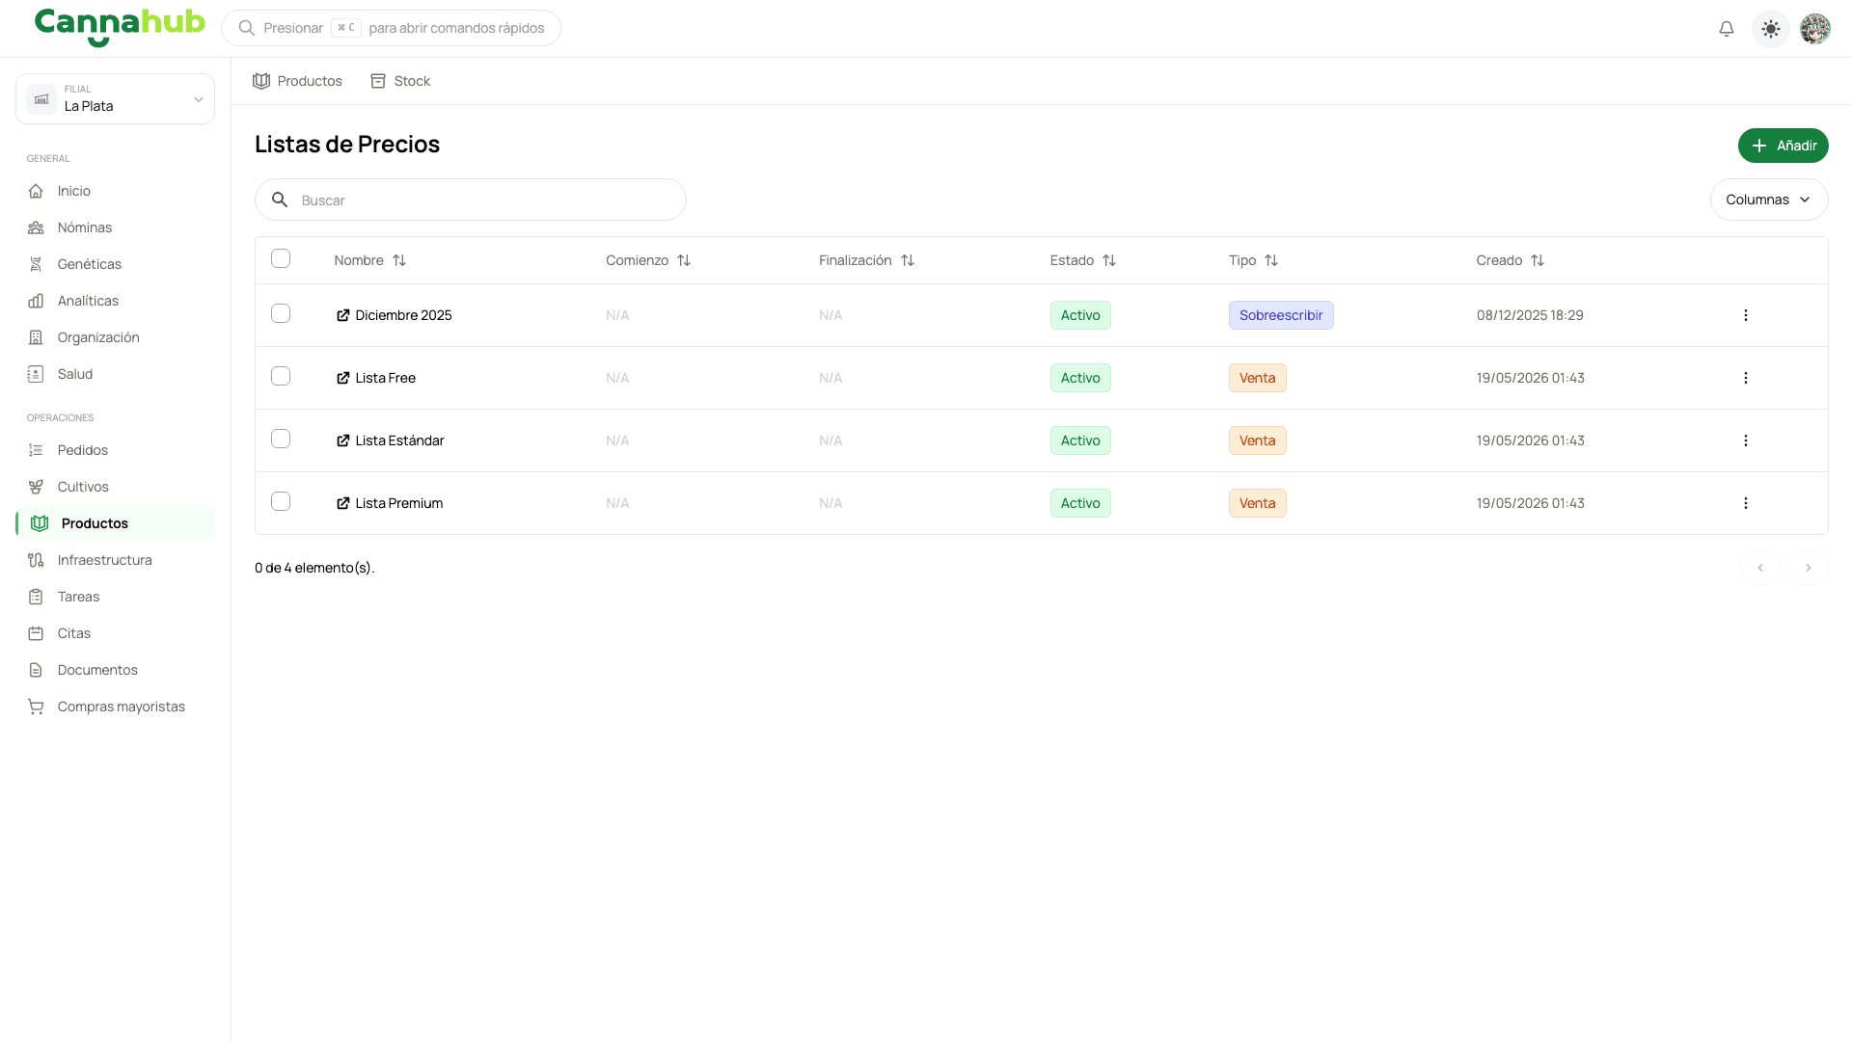Click the Pedidos list icon
Viewport: 1852px width, 1041px height.
(x=36, y=450)
